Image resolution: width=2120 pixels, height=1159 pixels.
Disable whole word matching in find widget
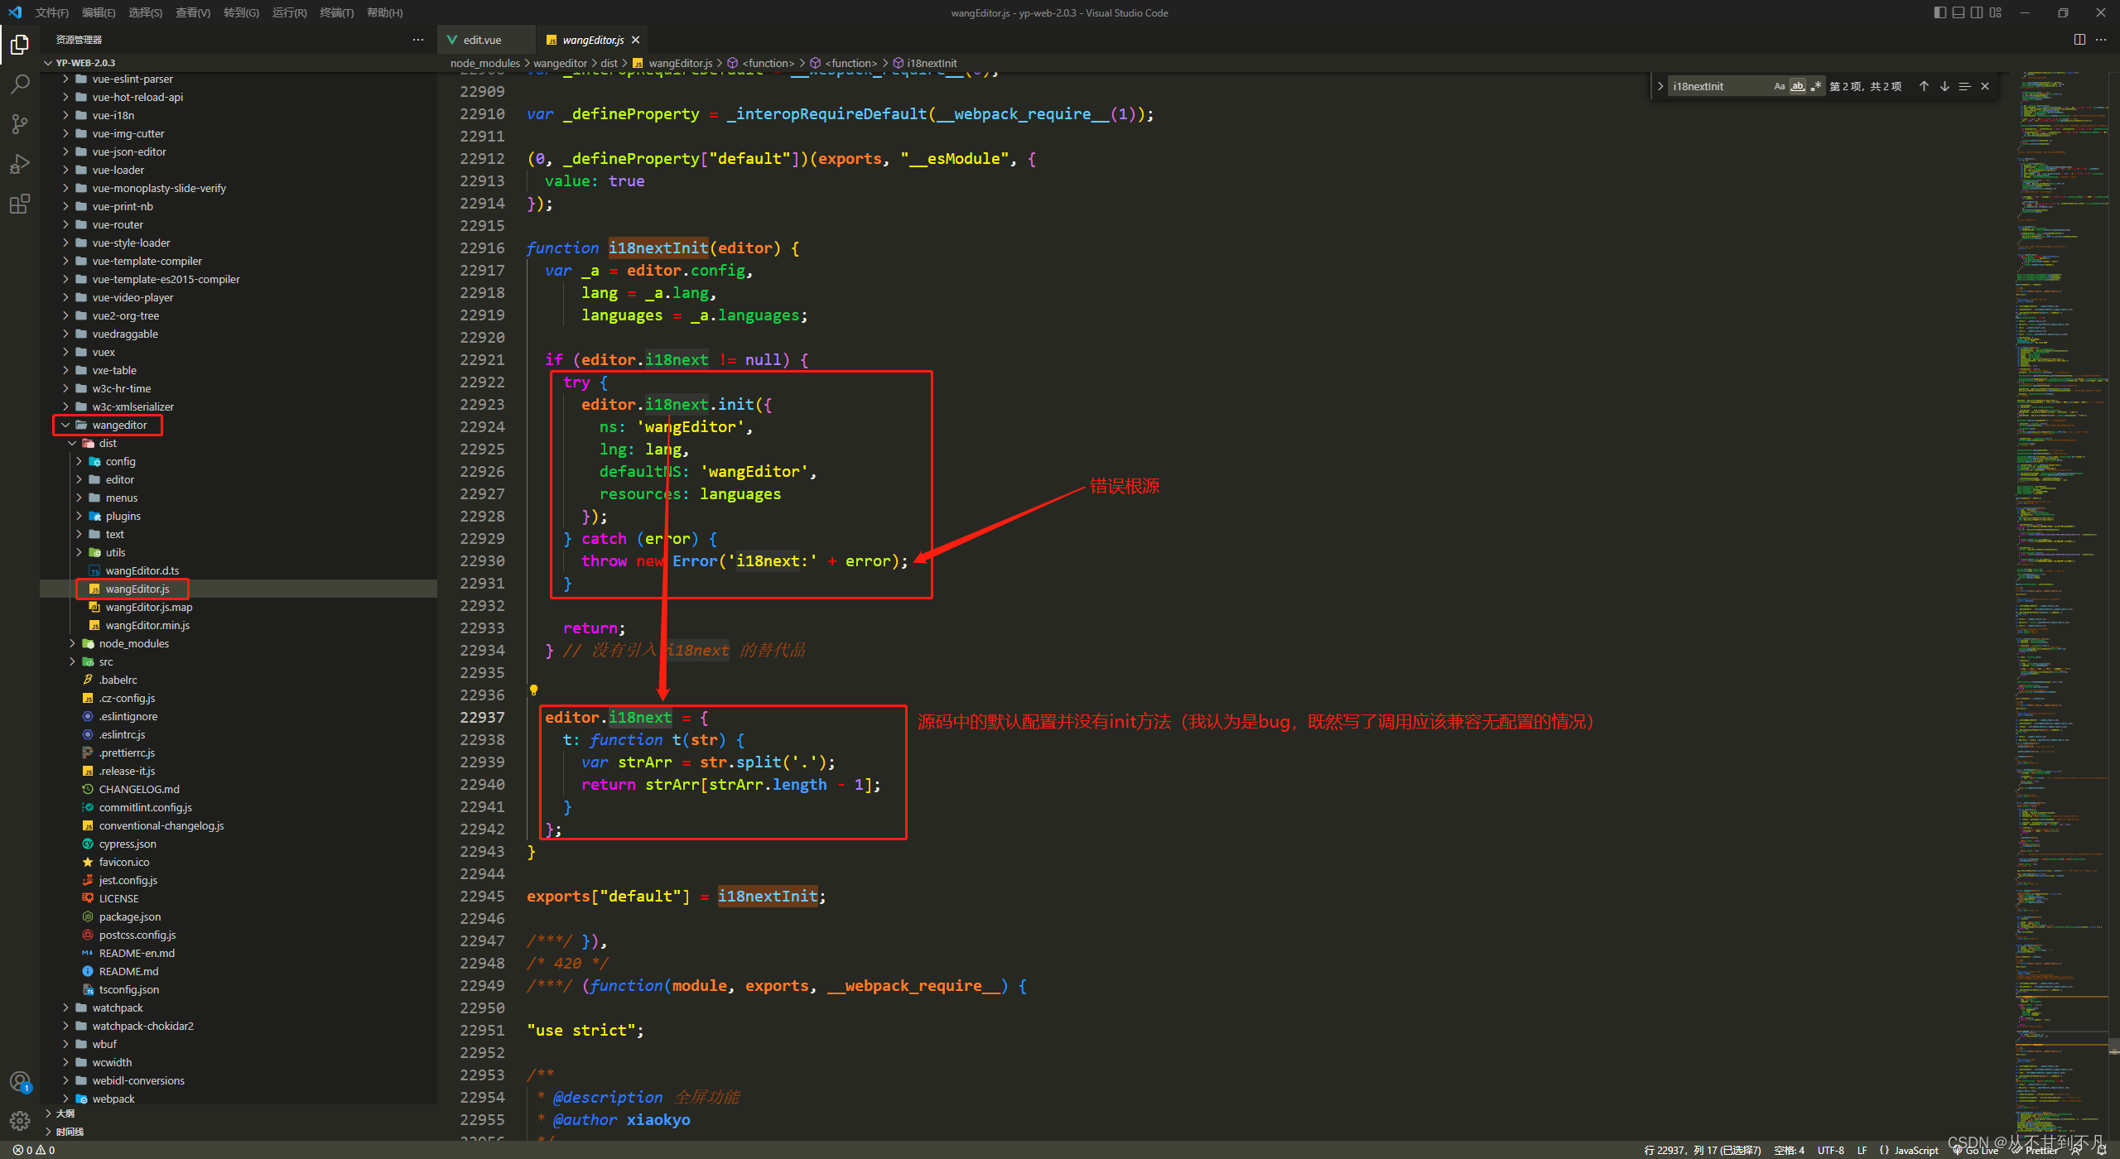coord(1797,85)
